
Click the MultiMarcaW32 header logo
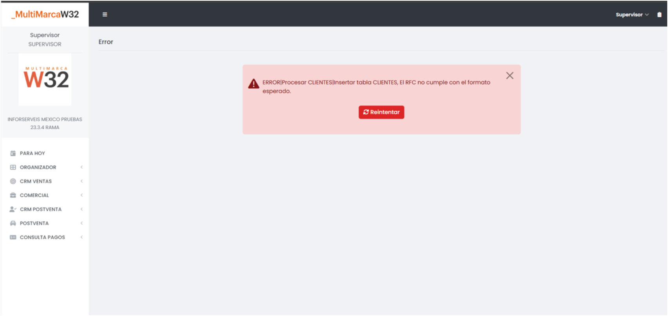click(45, 14)
